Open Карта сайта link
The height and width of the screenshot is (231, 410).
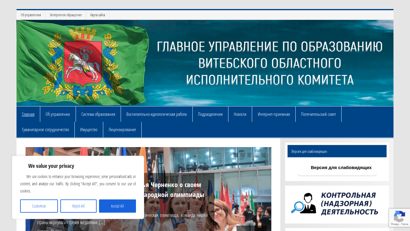98,15
